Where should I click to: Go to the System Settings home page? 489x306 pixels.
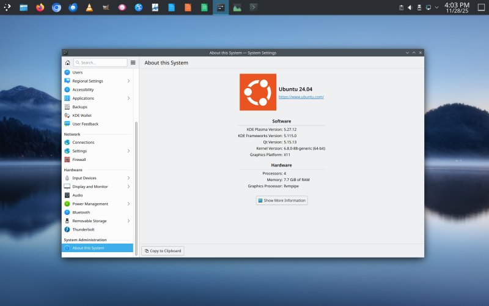tap(67, 62)
